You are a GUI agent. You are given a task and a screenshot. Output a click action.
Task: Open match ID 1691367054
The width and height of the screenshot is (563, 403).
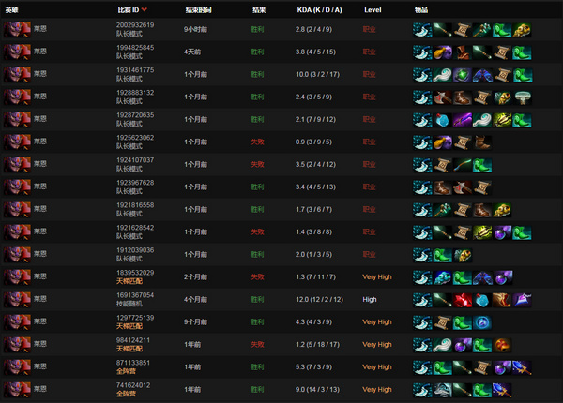pos(135,295)
